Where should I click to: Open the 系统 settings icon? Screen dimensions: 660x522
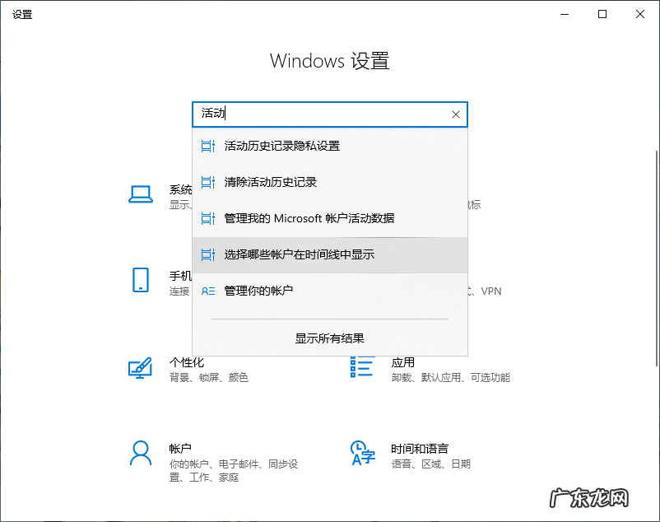pos(141,193)
